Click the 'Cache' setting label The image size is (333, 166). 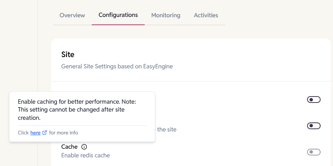point(70,147)
